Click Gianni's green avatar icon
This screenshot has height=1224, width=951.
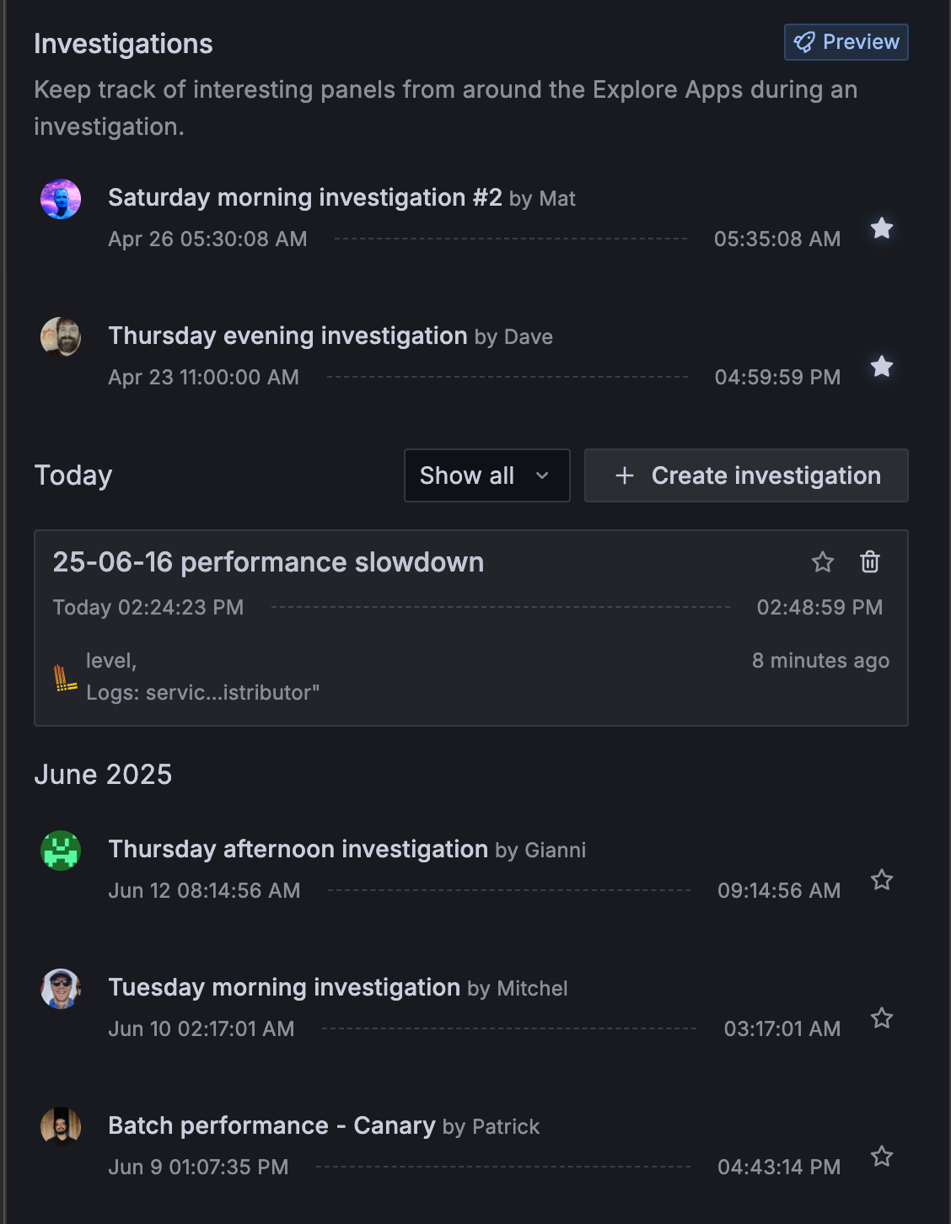pos(61,851)
